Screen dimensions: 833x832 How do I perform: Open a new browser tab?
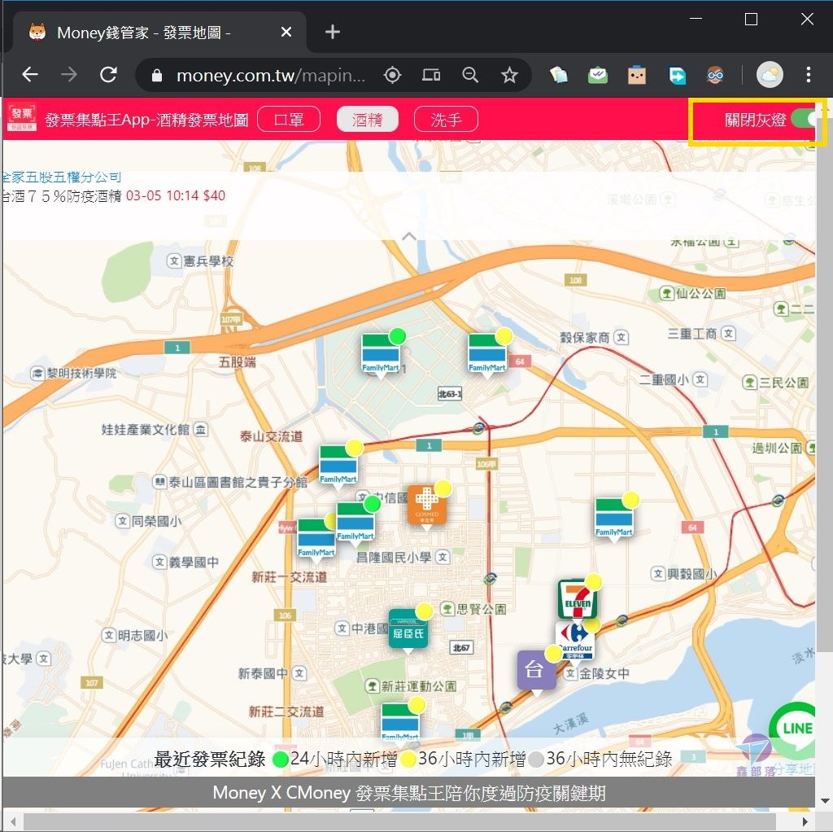tap(333, 33)
